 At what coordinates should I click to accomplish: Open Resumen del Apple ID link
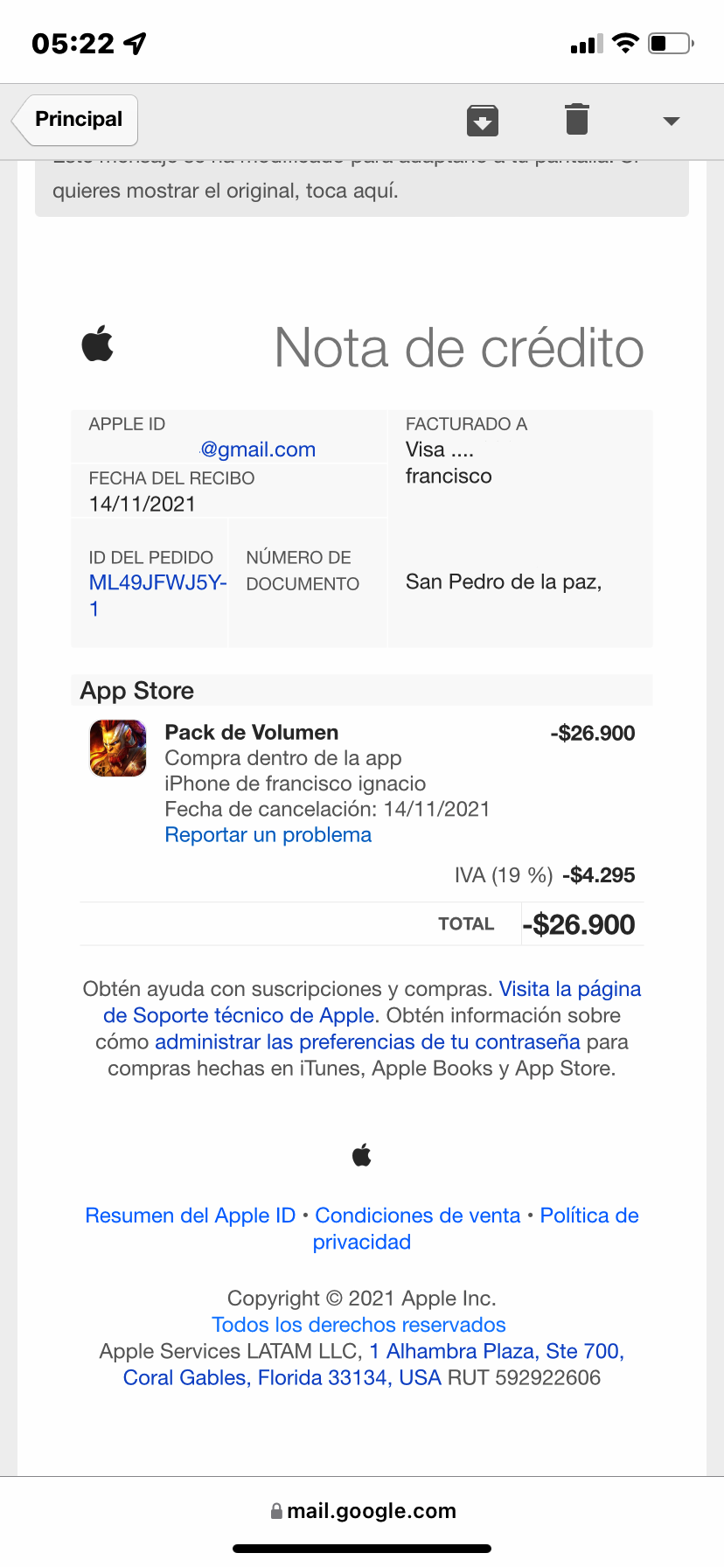(x=191, y=1215)
